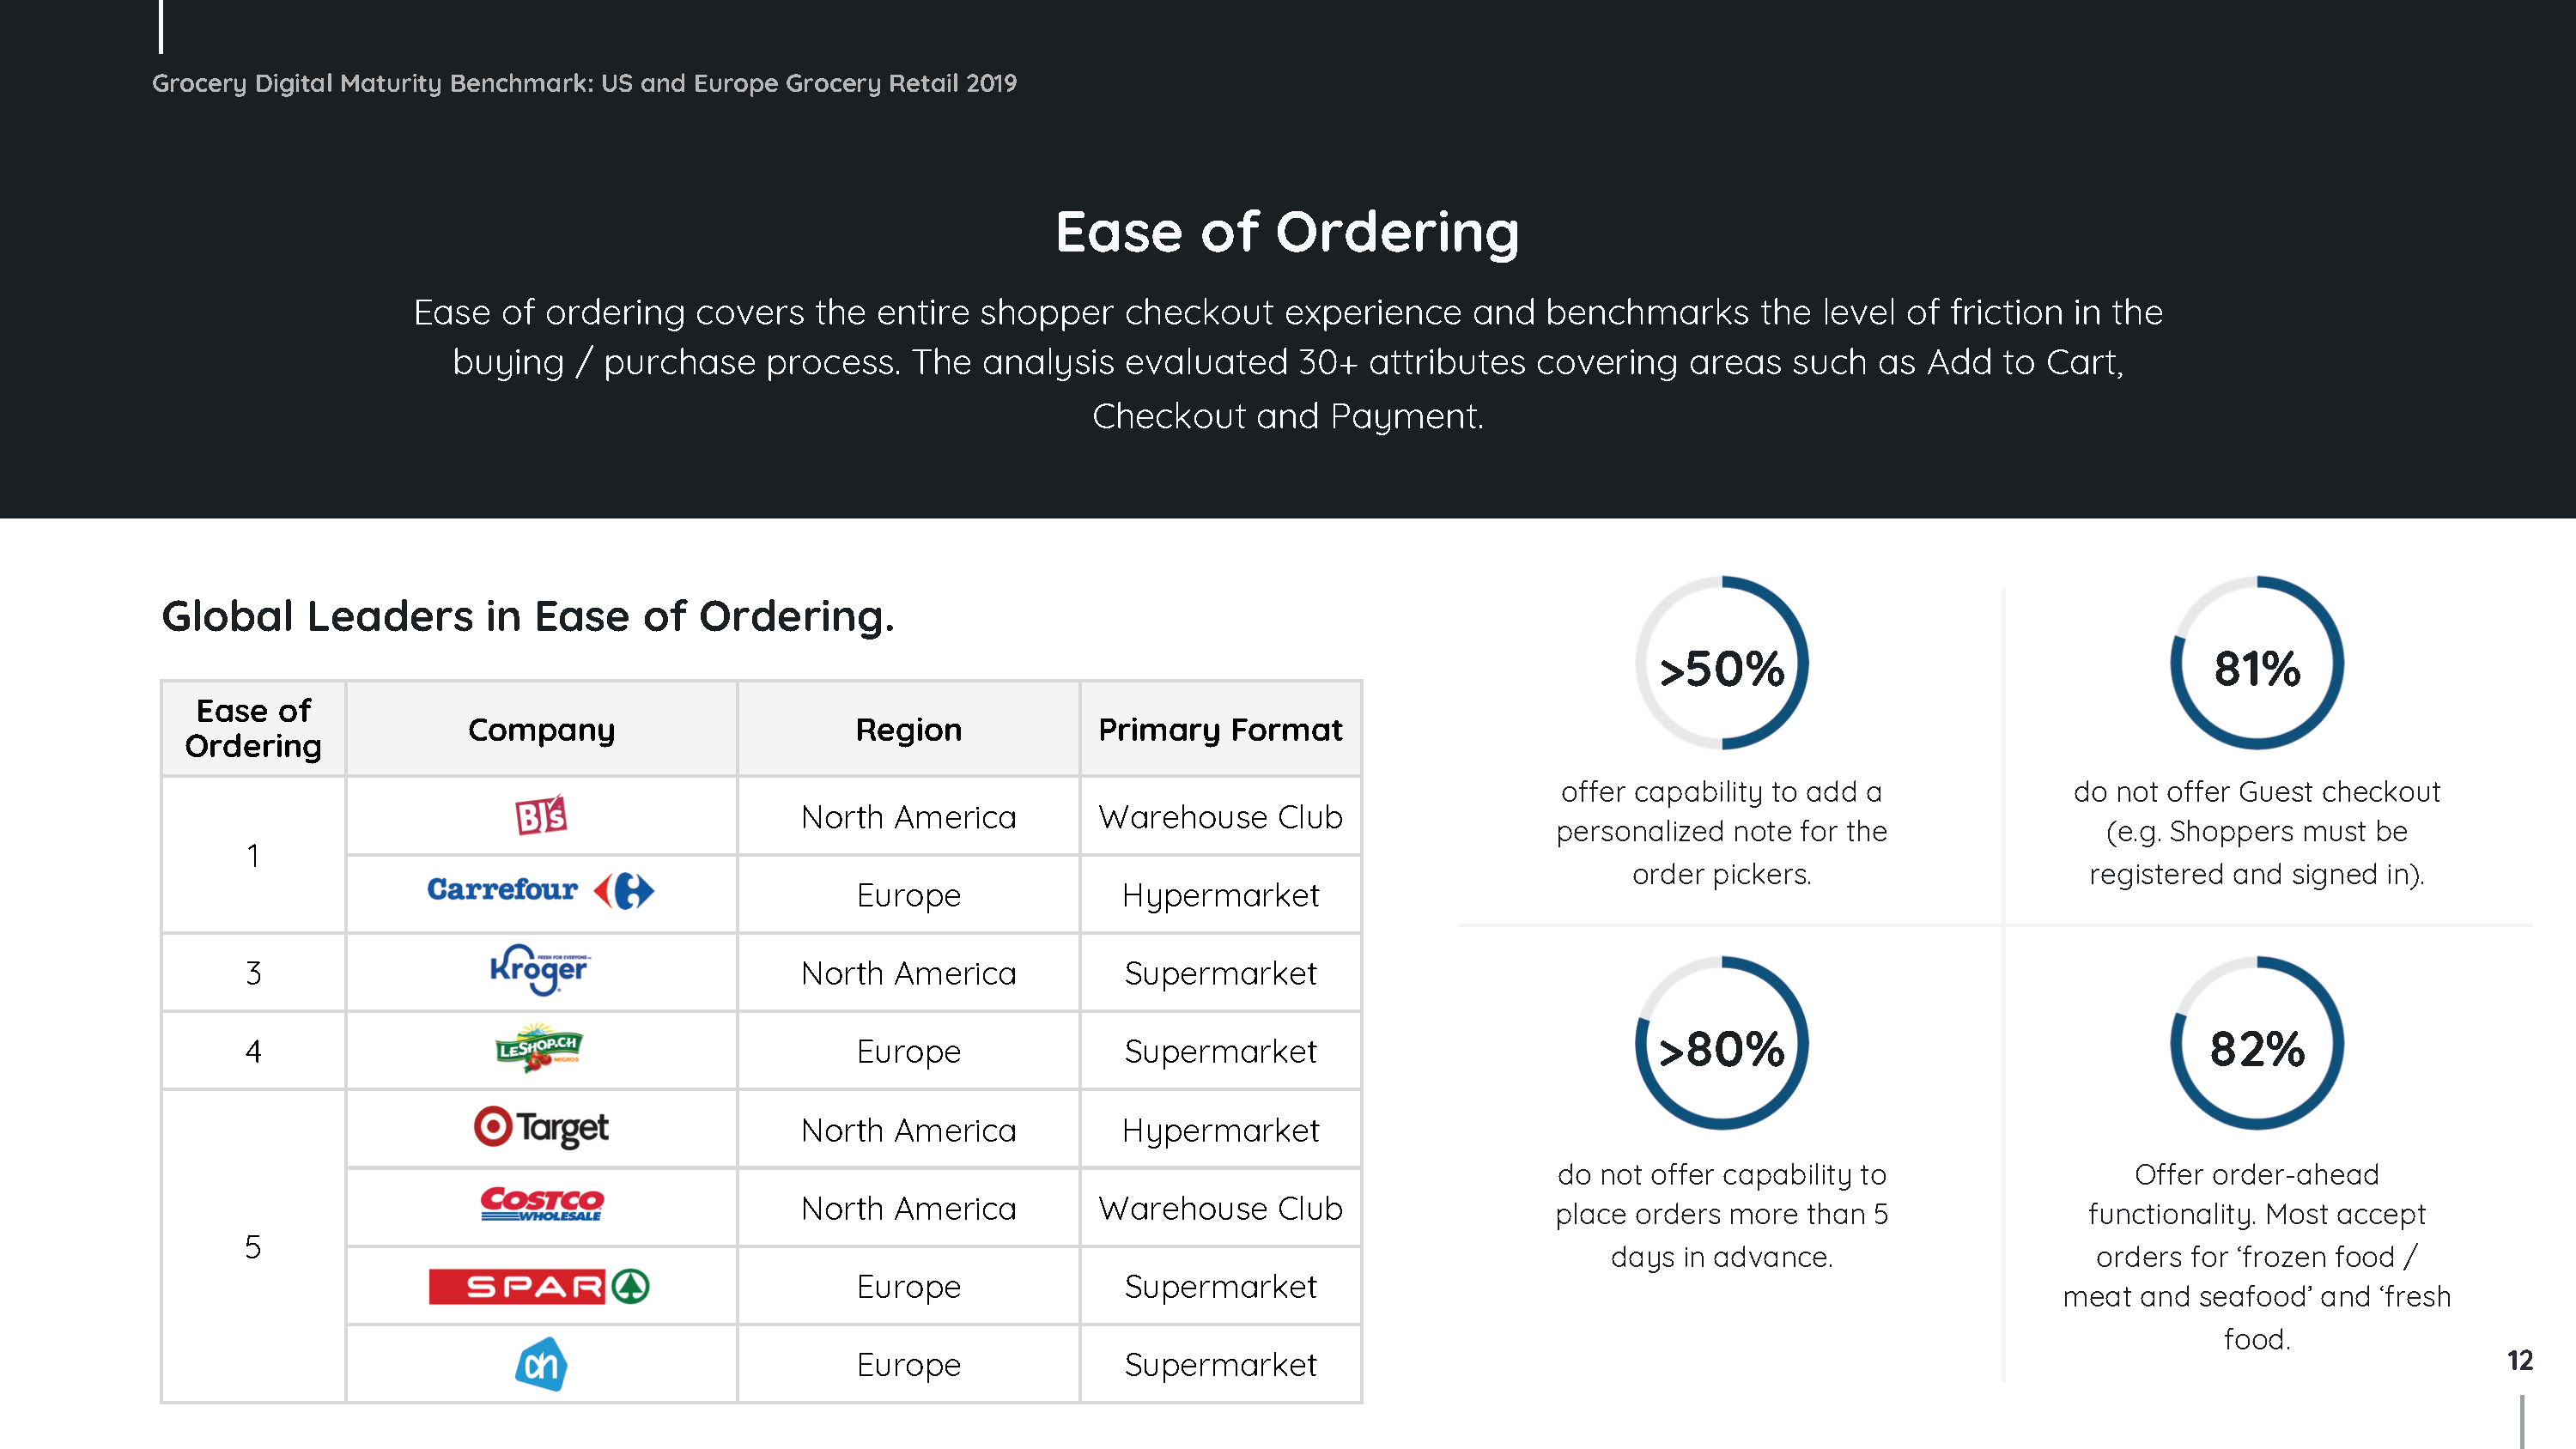Click the >50% circular gauge
Viewport: 2576px width, 1449px height.
point(1722,663)
